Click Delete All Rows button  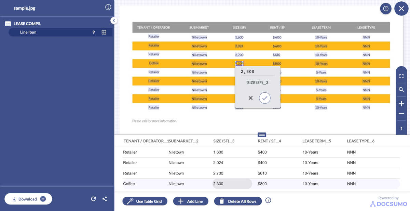click(x=238, y=201)
